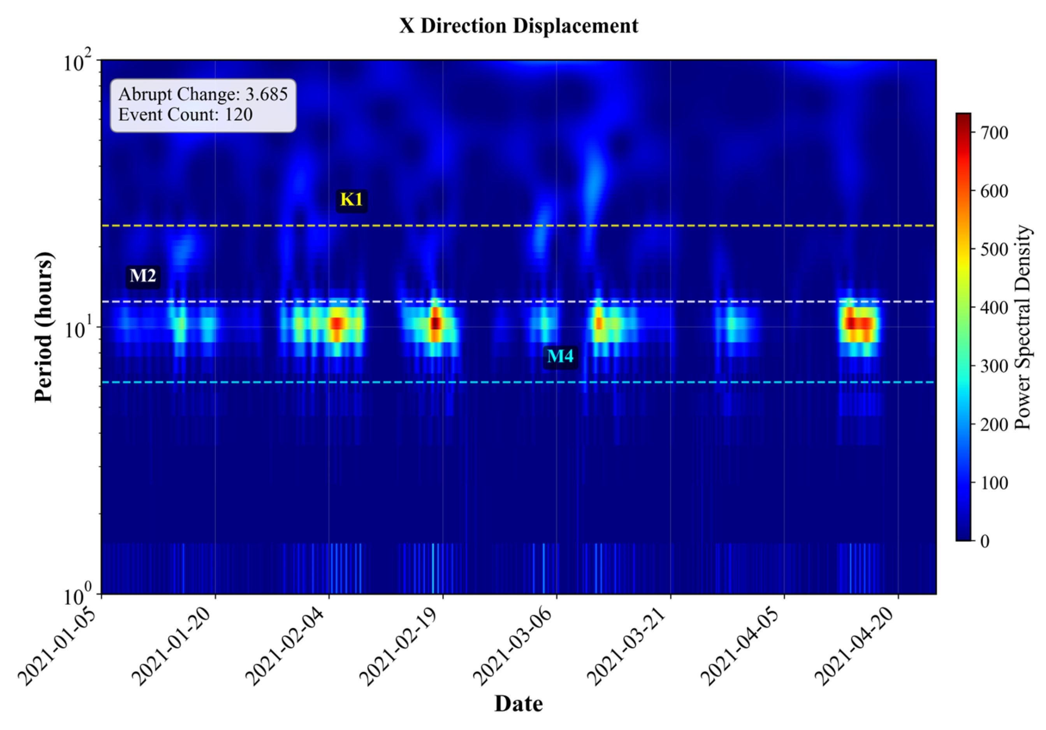
Task: Click the Abrupt Change info box
Action: click(203, 105)
